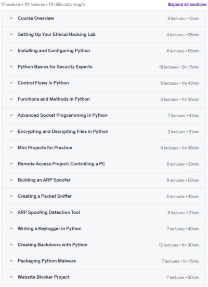Image resolution: width=208 pixels, height=287 pixels.
Task: Click '18 lectures • 3hr 15min' row info
Action: 179,67
